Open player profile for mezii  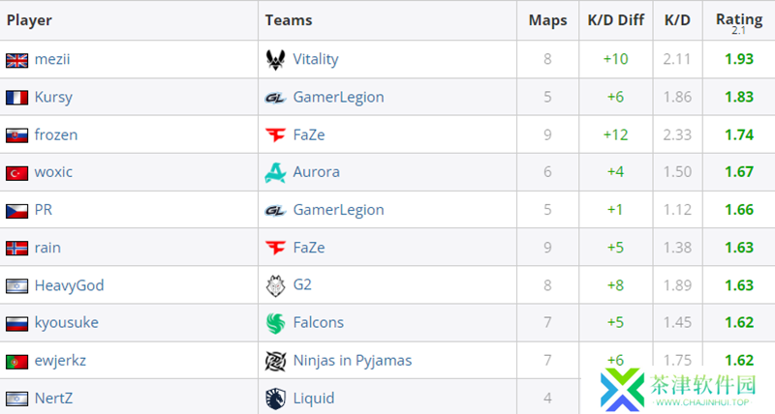coord(52,59)
